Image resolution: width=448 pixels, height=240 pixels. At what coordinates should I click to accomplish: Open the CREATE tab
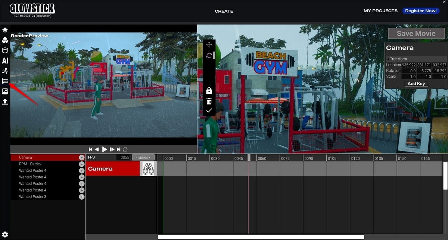point(224,11)
